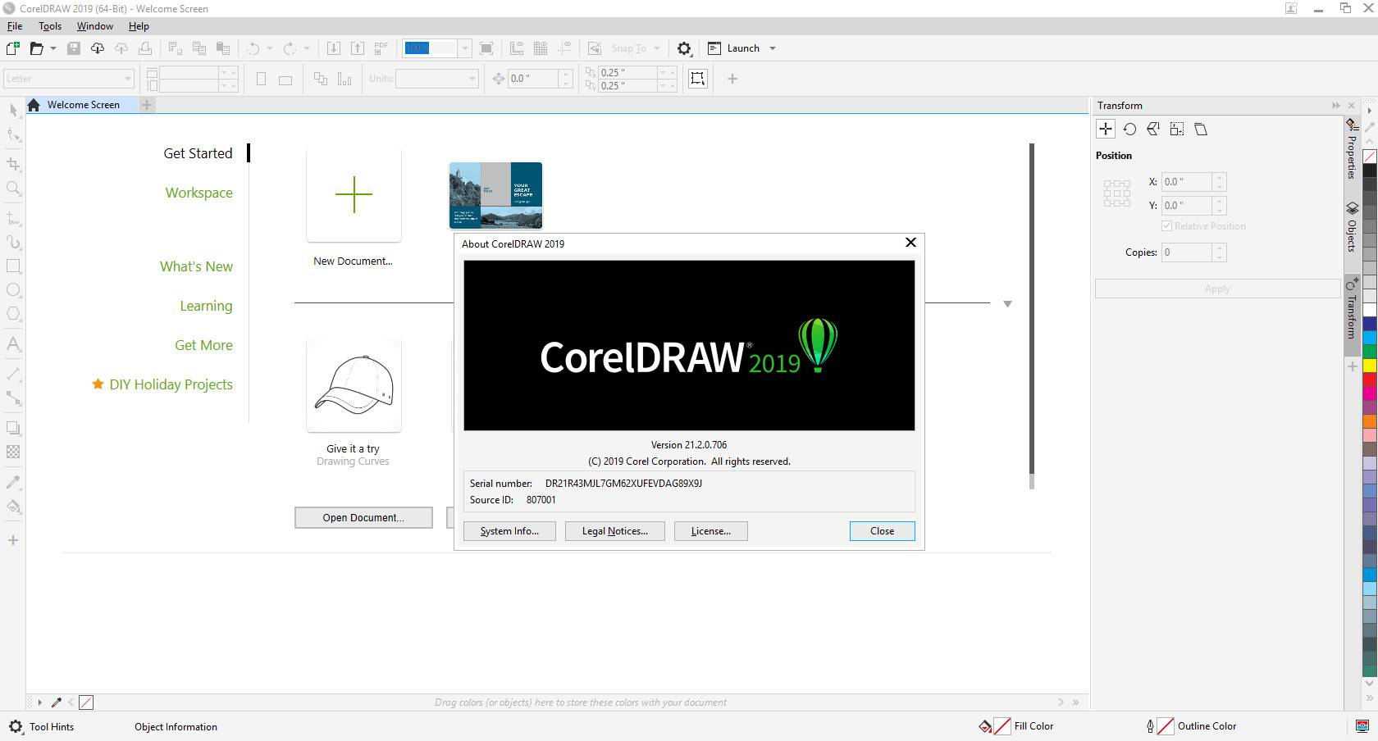1378x741 pixels.
Task: Click the Rotate icon in Transform docker
Action: [x=1129, y=129]
